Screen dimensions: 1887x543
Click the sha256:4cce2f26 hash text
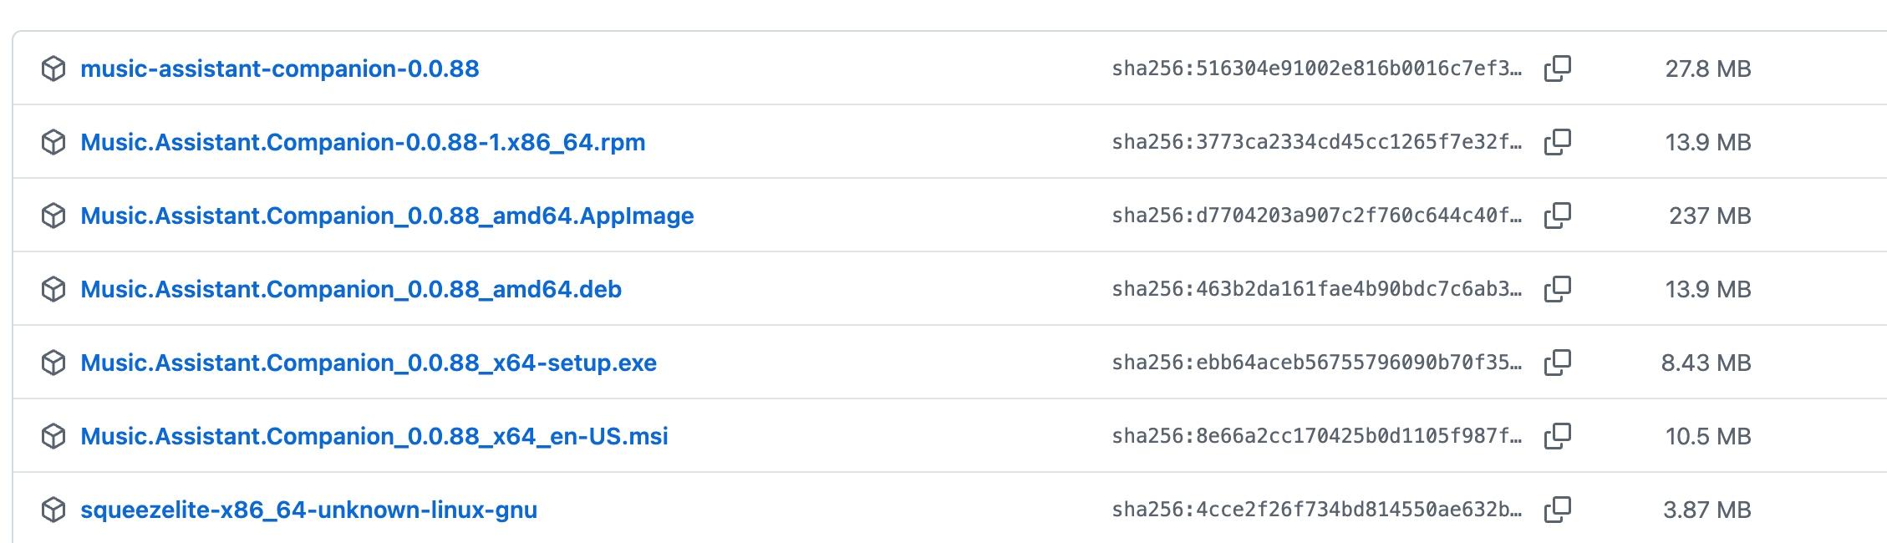(1317, 510)
